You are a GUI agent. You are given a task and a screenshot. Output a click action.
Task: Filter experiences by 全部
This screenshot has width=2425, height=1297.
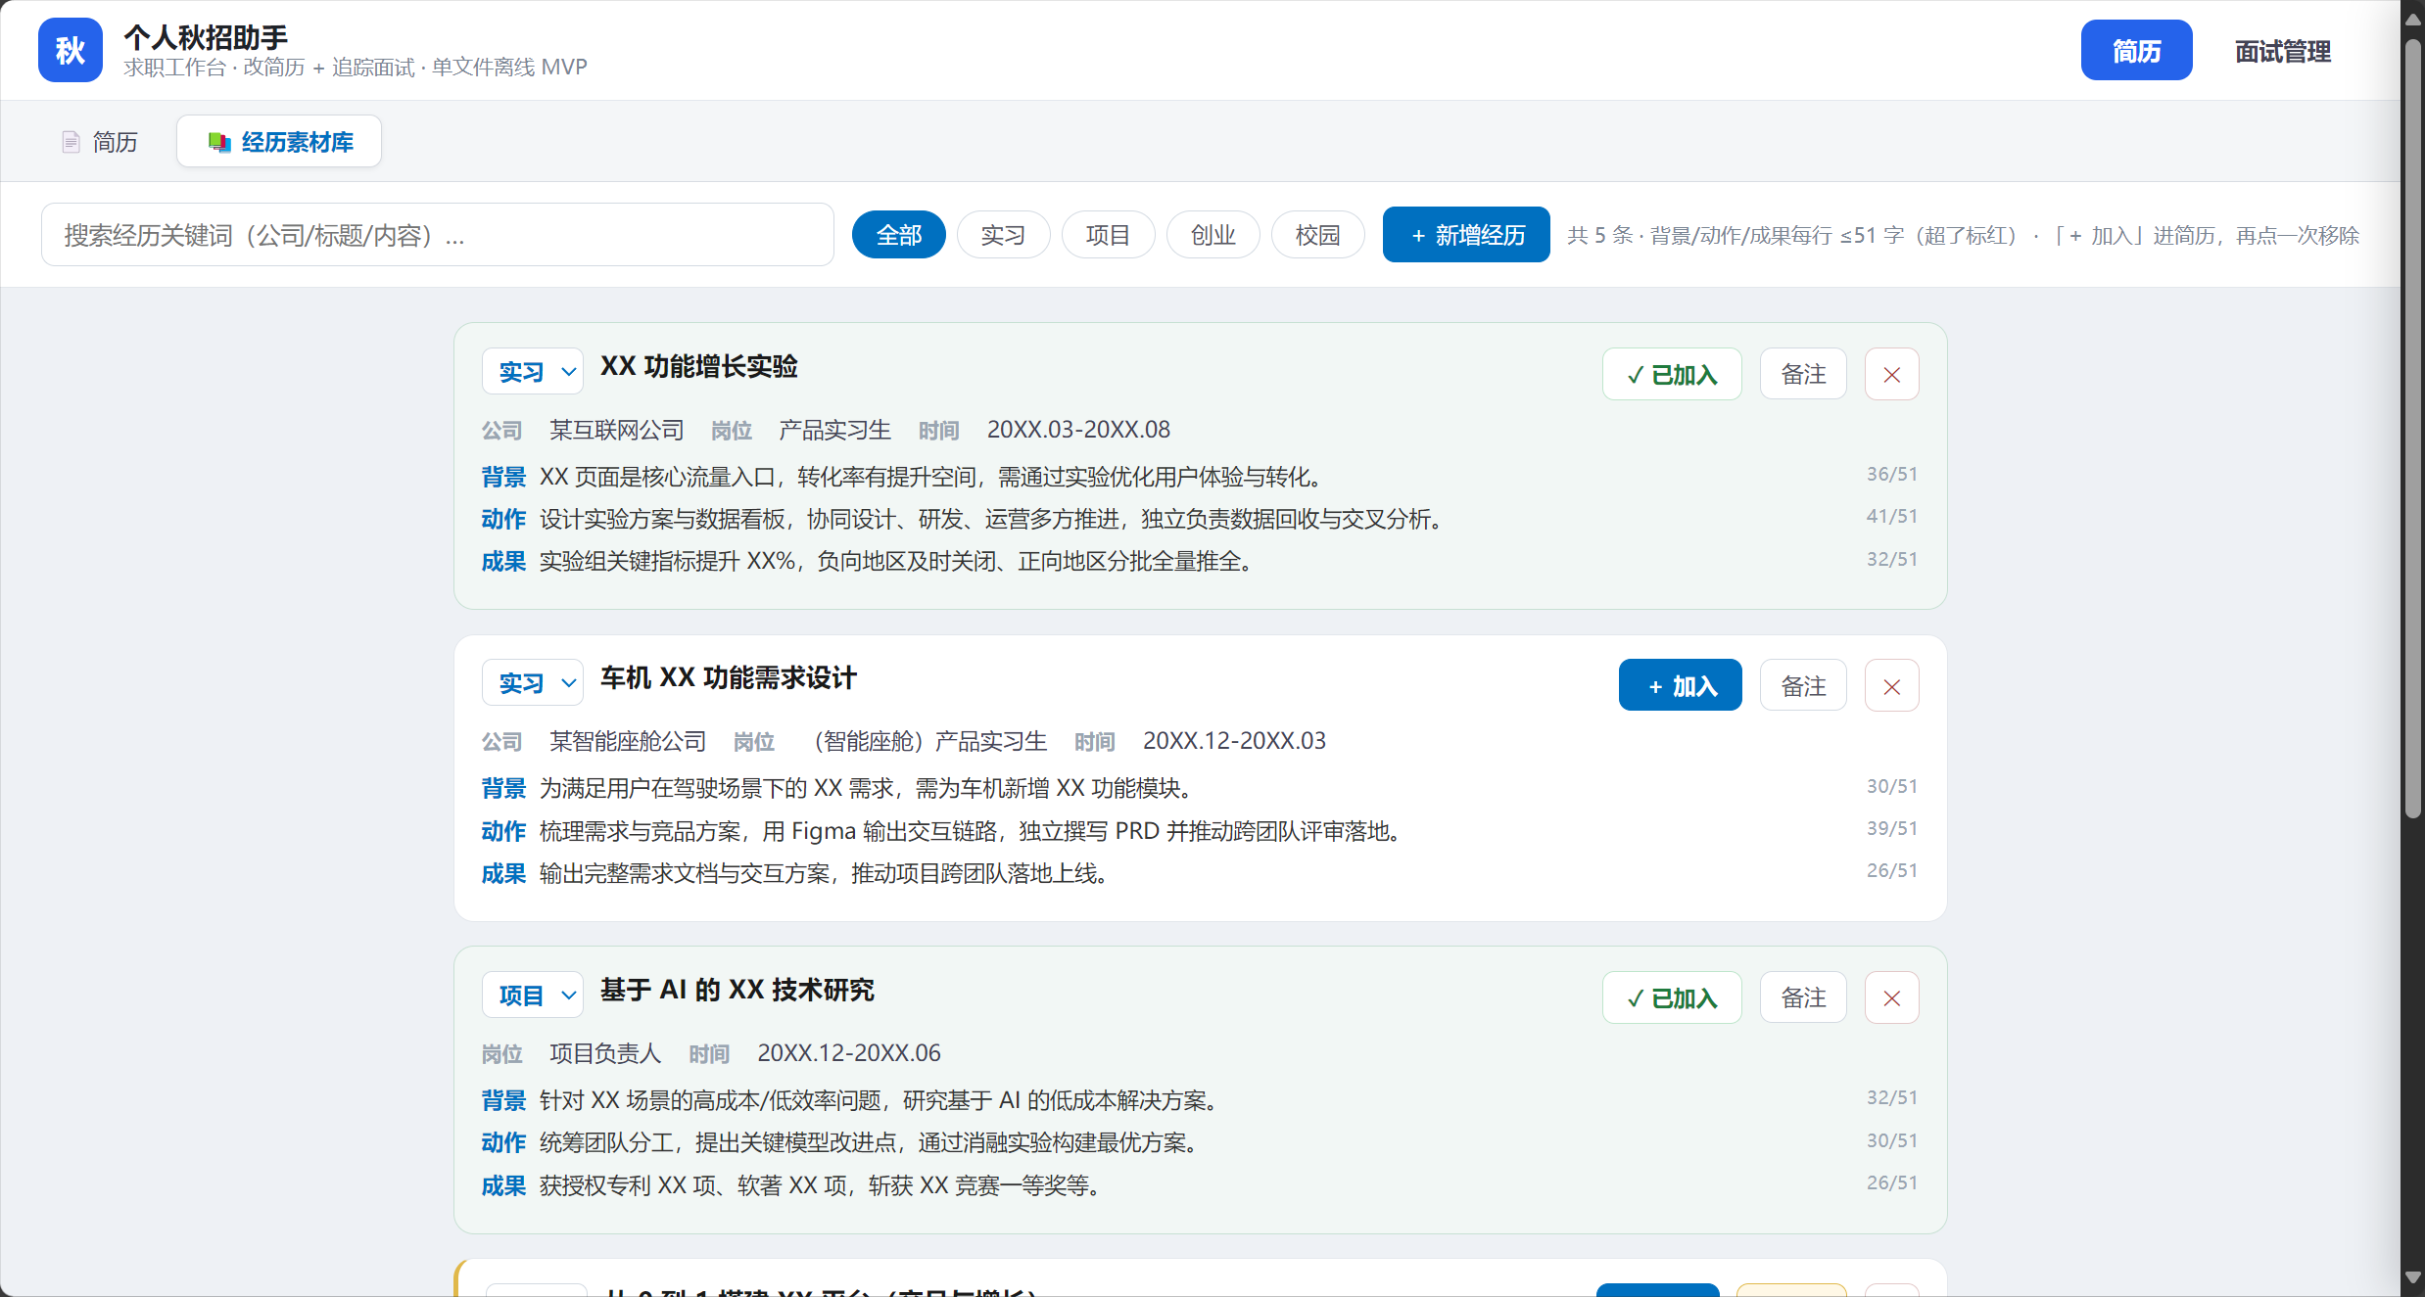coord(898,235)
